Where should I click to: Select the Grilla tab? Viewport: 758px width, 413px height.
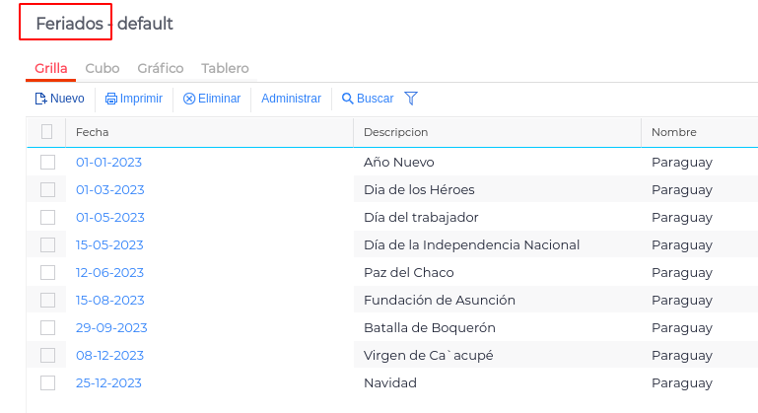pos(51,68)
